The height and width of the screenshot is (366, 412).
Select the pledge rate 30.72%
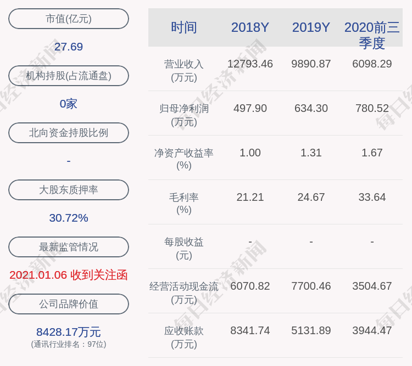[x=69, y=218]
